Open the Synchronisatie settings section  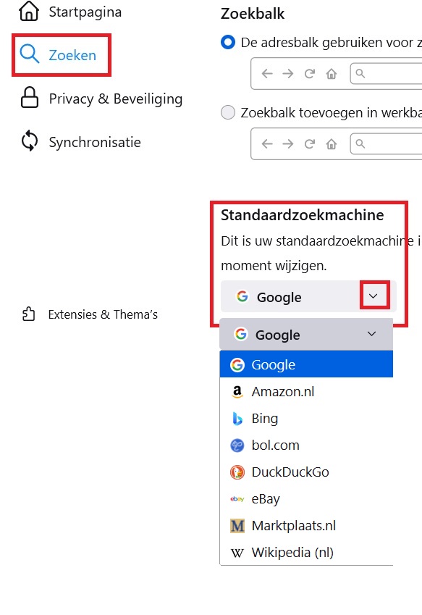(94, 142)
